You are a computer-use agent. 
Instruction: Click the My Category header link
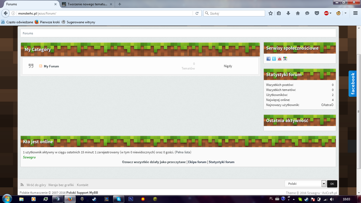coord(38,49)
